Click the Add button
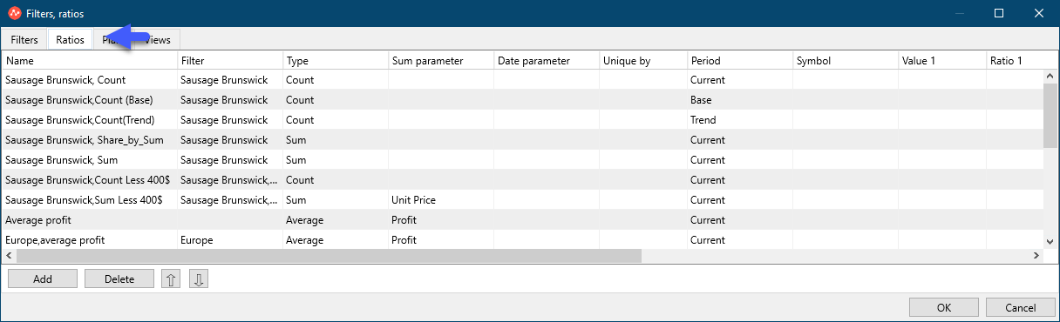 [x=43, y=279]
